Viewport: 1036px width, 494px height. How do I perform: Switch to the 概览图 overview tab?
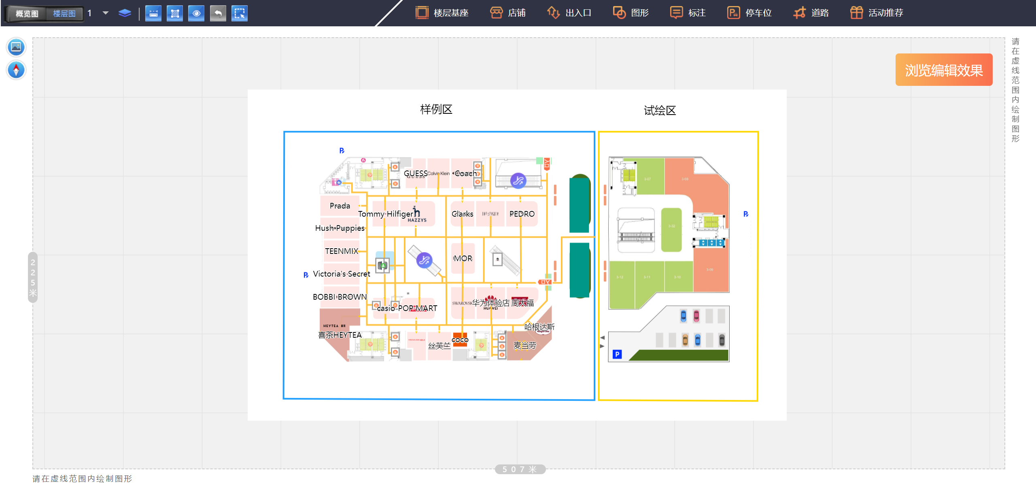[27, 13]
